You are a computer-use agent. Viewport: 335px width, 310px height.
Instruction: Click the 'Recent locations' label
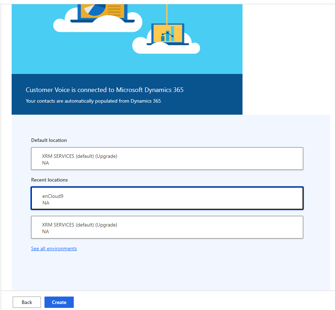(x=49, y=180)
